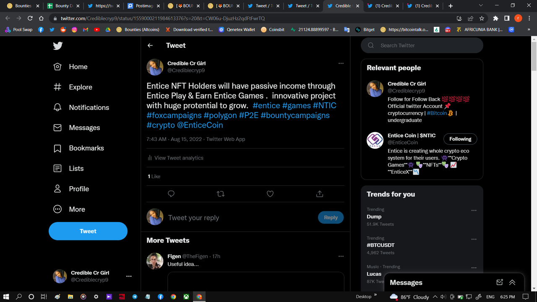This screenshot has width=537, height=302.
Task: Open Pool Swap bookmark
Action: 19,30
